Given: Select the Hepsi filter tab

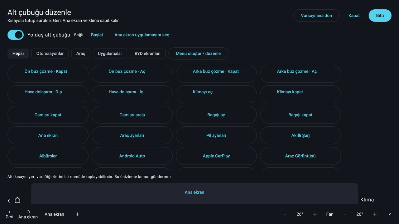Looking at the screenshot, I should (x=18, y=54).
